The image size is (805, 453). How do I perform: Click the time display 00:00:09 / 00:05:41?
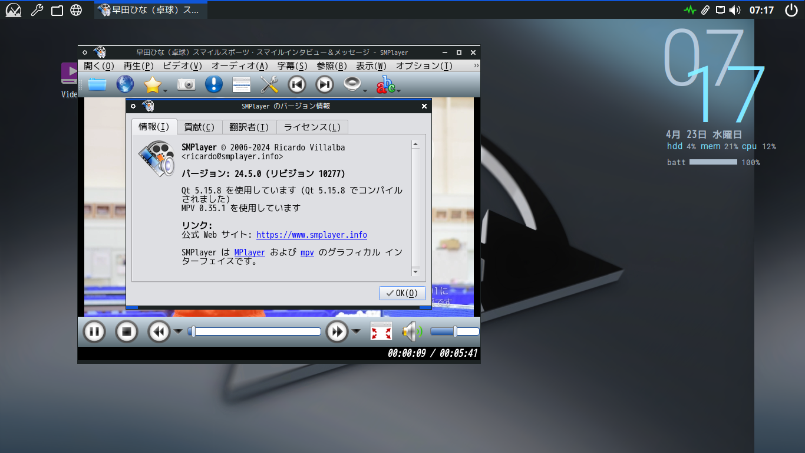[x=432, y=354]
